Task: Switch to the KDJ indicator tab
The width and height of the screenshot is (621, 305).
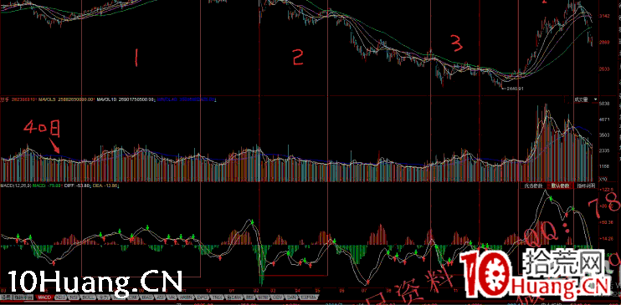Action: pyautogui.click(x=60, y=297)
